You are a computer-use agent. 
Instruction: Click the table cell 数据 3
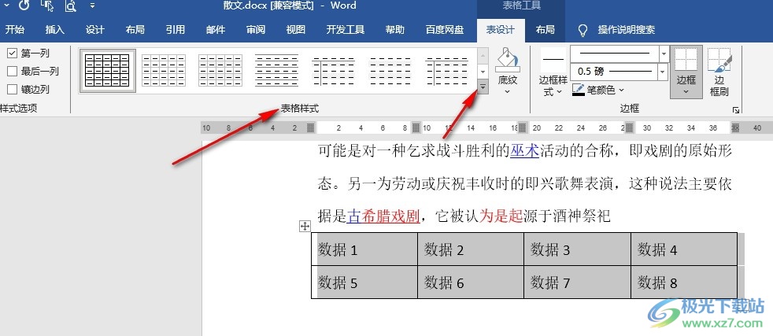(577, 249)
